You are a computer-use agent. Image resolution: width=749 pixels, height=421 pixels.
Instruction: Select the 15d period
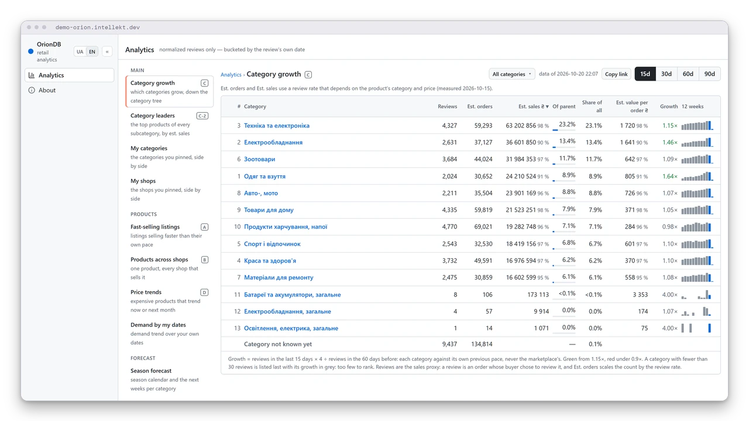coord(645,74)
